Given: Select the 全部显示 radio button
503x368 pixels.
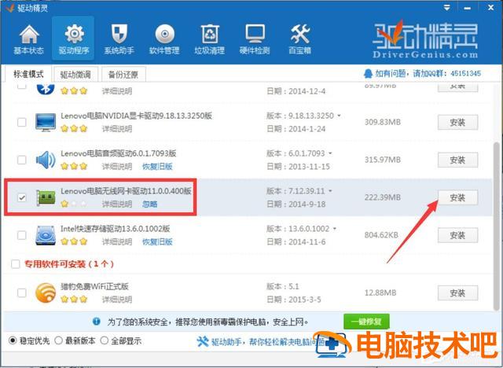Looking at the screenshot, I should pos(105,340).
